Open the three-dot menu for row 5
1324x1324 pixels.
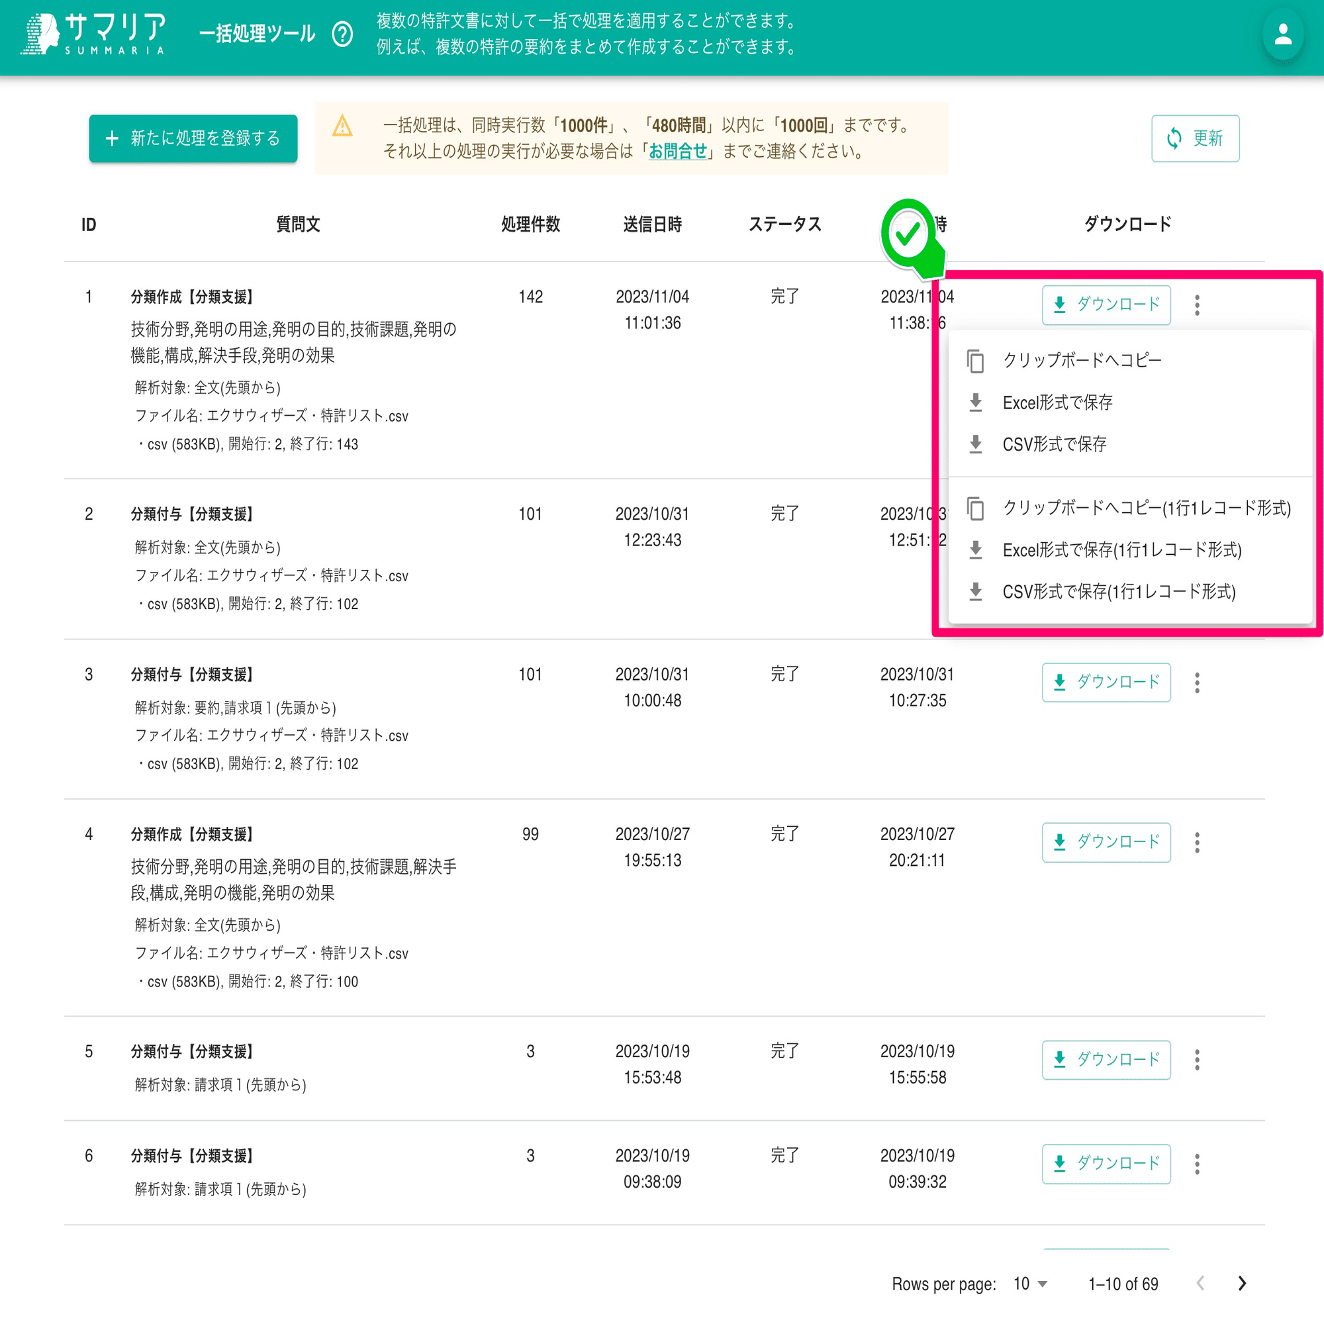[x=1196, y=1059]
